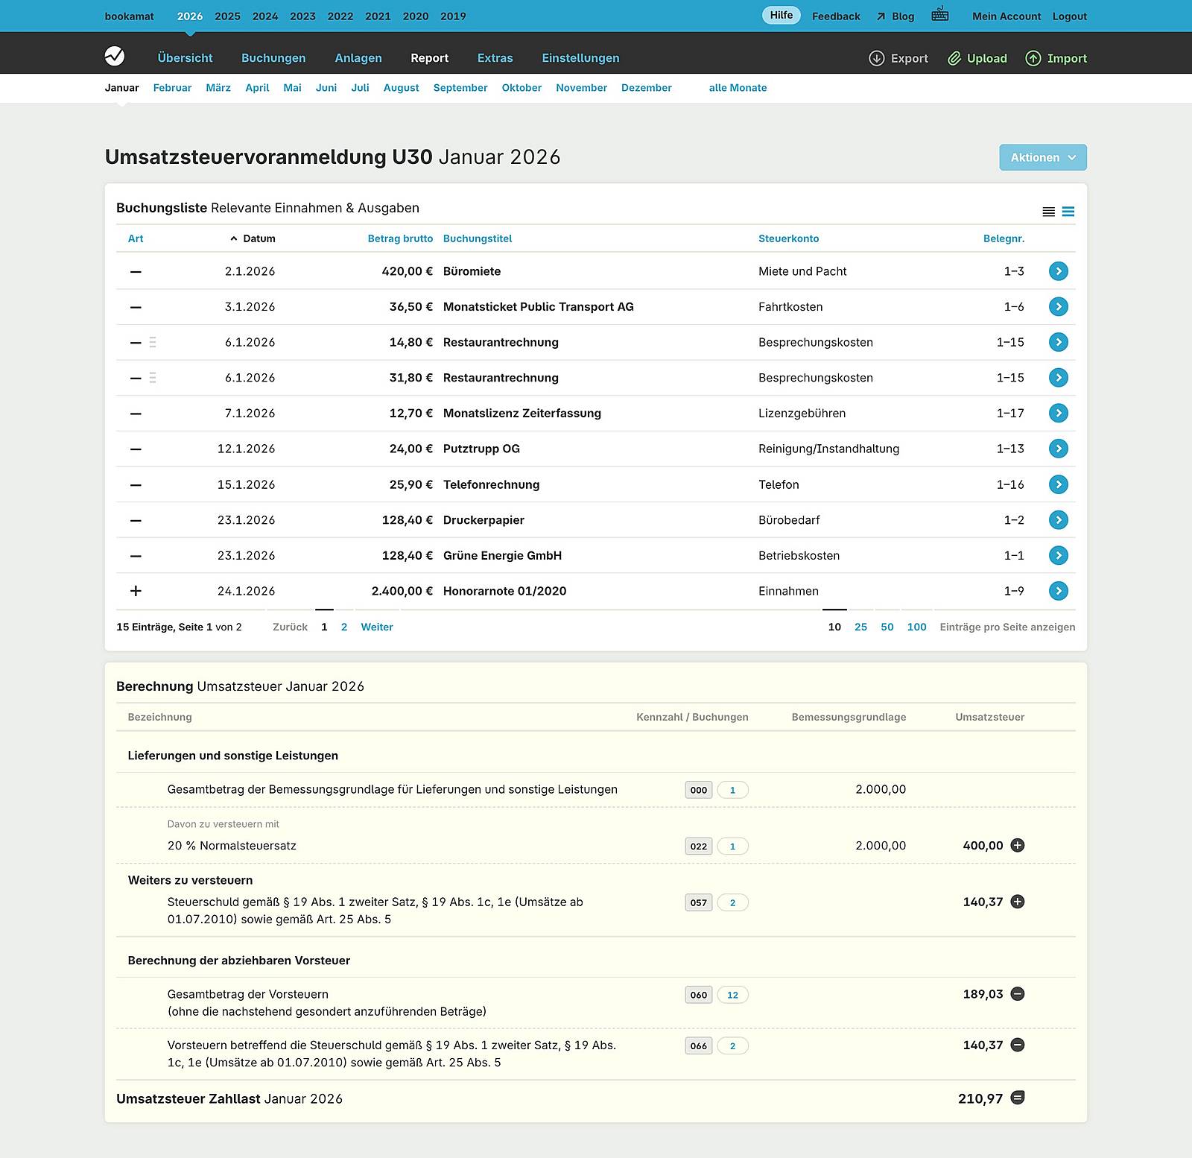Open the Aktionen dropdown
1192x1158 pixels.
pos(1042,157)
